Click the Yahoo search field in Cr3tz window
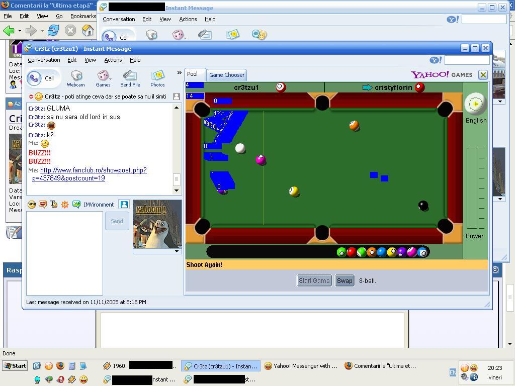 point(467,60)
